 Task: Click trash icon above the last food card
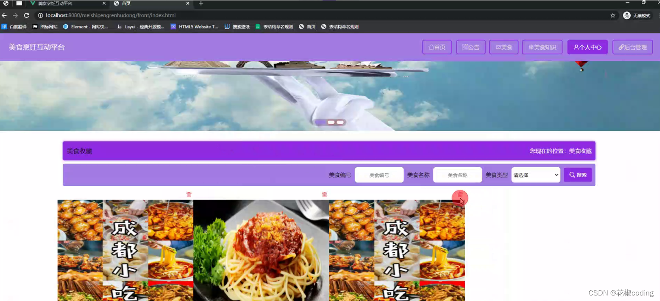[x=460, y=194]
